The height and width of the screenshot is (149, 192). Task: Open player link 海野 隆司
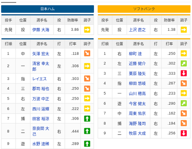[x=137, y=123]
